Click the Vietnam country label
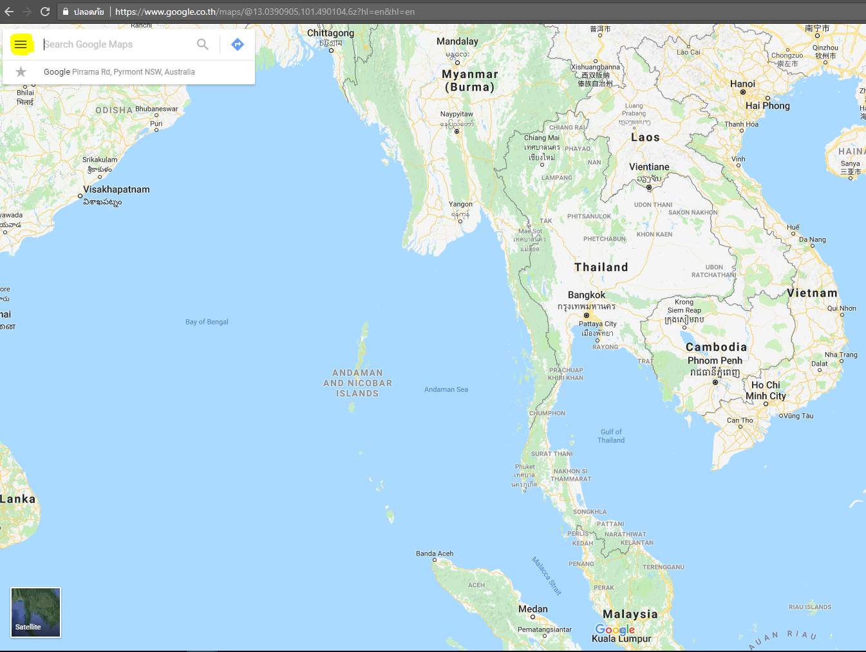 pos(813,293)
